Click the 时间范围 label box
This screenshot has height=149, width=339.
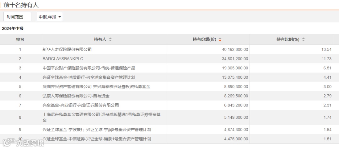[17, 17]
